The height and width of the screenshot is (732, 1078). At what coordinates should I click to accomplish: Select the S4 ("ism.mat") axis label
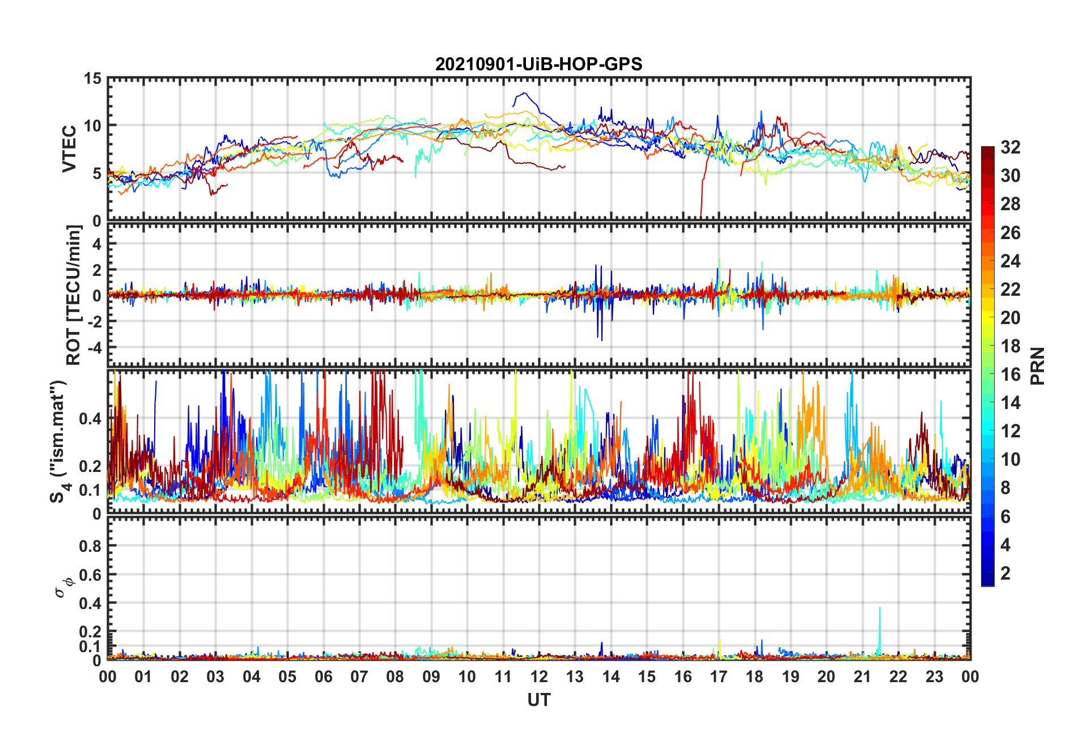click(58, 441)
